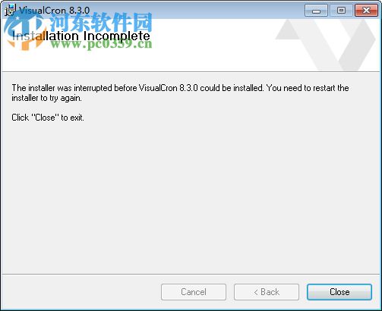Click the 'Click "Close" to exit' text
Image resolution: width=382 pixels, height=311 pixels.
click(x=48, y=118)
